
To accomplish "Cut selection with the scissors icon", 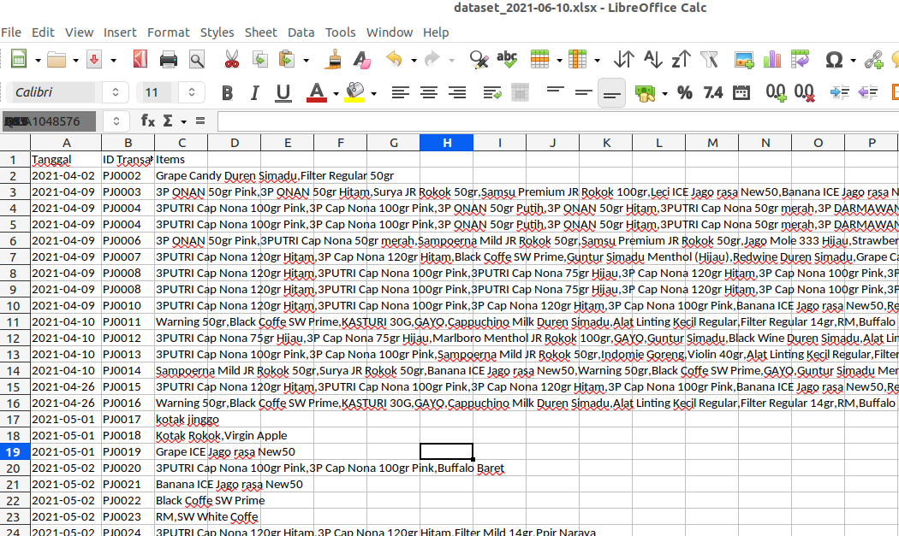I will pos(232,59).
